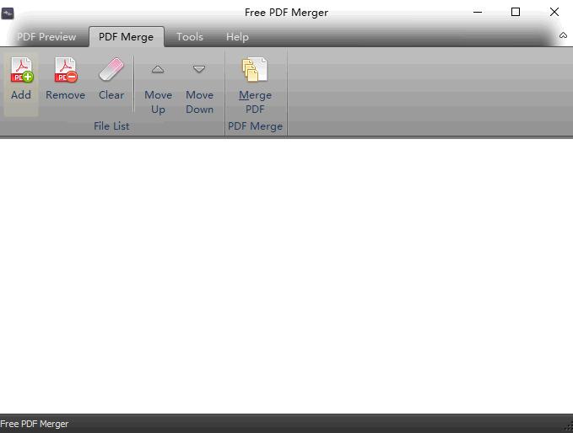Switch to the PDF Preview tab

pos(46,37)
